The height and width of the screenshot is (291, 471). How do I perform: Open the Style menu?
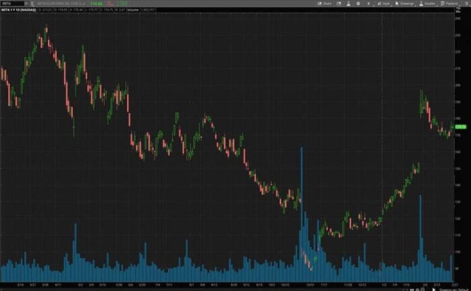click(384, 3)
